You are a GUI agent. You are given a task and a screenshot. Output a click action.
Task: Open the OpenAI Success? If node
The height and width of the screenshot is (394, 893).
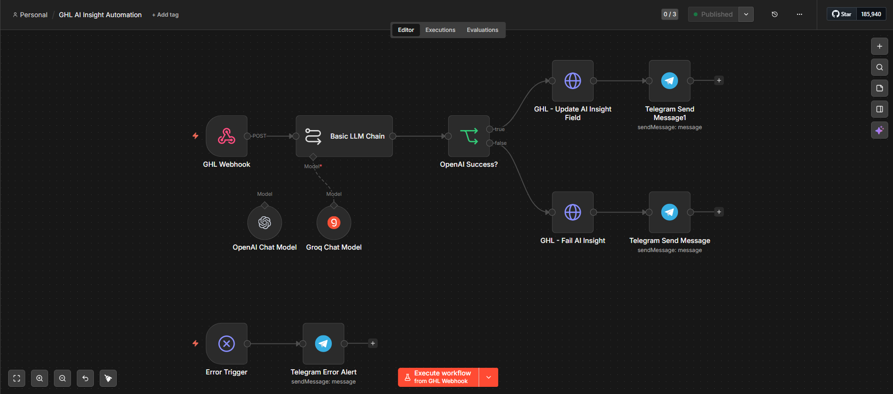click(469, 136)
